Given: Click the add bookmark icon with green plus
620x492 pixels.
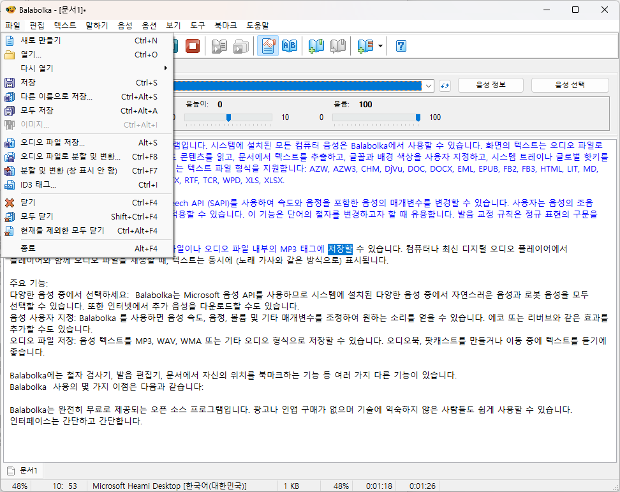Looking at the screenshot, I should 316,46.
